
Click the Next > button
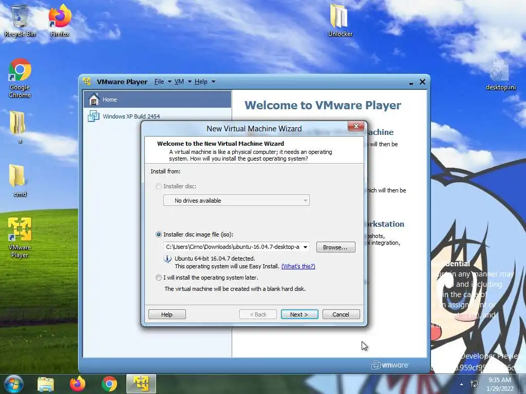click(299, 314)
